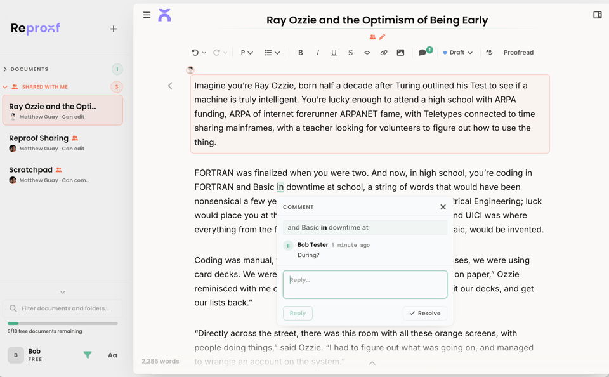Click quoted text 'and Basic in downtime at'
The height and width of the screenshot is (377, 609).
(x=328, y=228)
